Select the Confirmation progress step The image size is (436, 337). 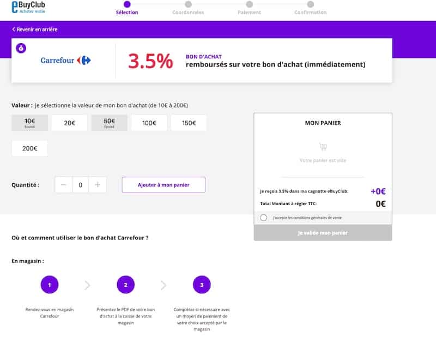click(x=311, y=8)
